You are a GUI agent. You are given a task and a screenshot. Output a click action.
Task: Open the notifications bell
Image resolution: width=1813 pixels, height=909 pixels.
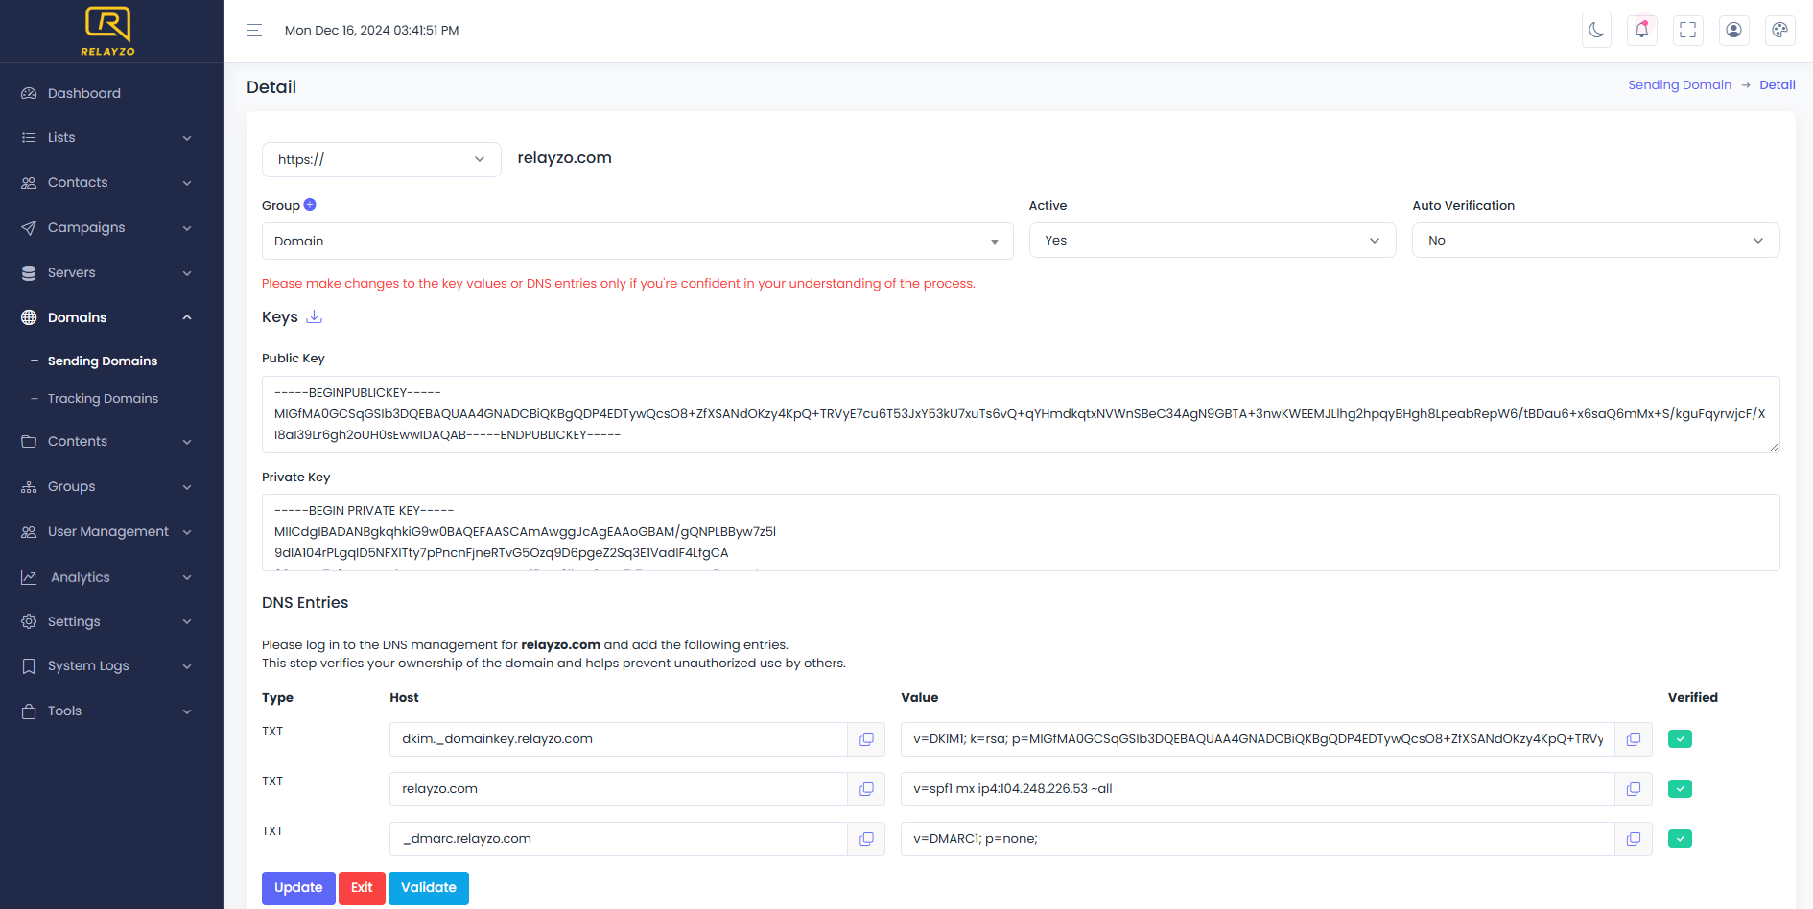point(1642,30)
